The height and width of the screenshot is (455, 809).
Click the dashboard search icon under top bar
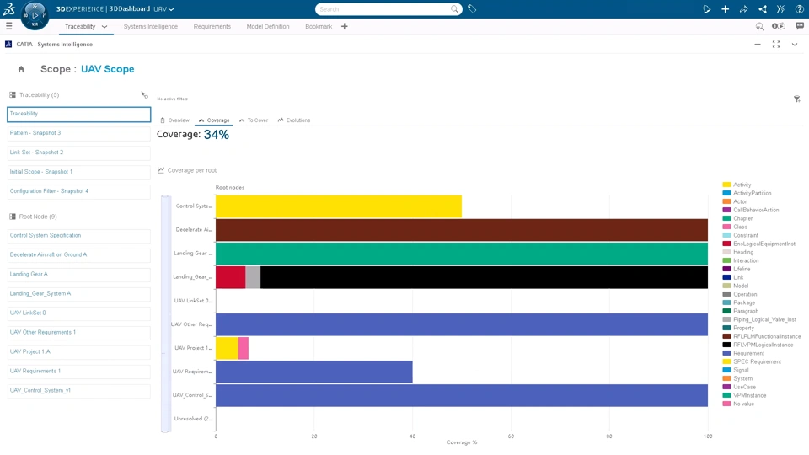pos(759,26)
